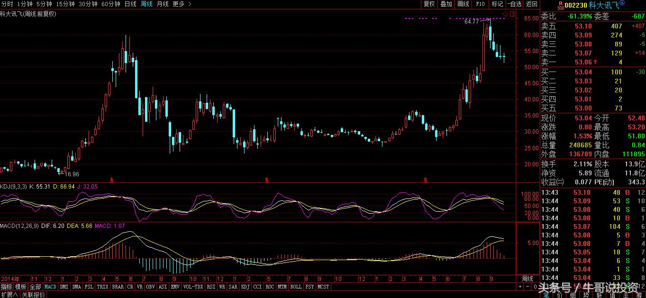This screenshot has height=298, width=646.
Task: Click the circled 4 badge next to 科大讯飞
Action: pos(622,3)
